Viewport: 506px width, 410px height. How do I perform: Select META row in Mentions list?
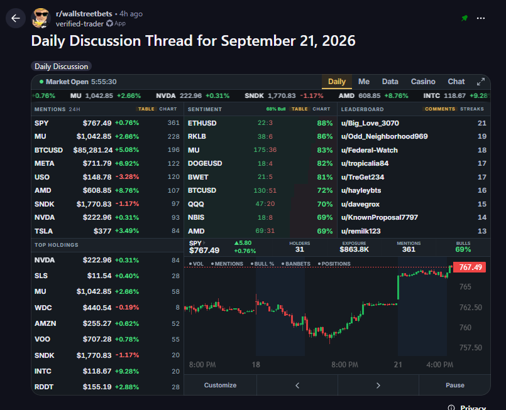(x=107, y=163)
